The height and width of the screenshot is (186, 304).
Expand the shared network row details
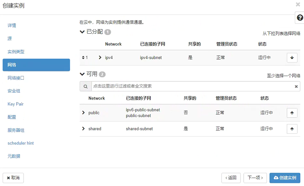83,129
